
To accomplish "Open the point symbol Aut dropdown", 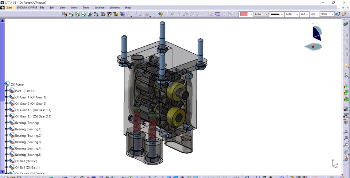I will 307,14.
